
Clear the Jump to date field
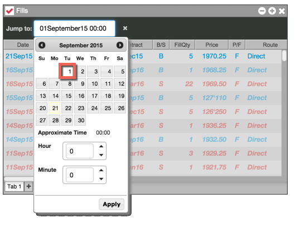point(125,28)
